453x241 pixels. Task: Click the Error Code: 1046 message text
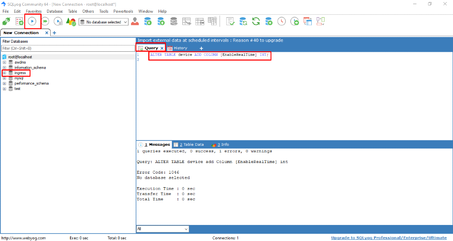click(x=158, y=172)
